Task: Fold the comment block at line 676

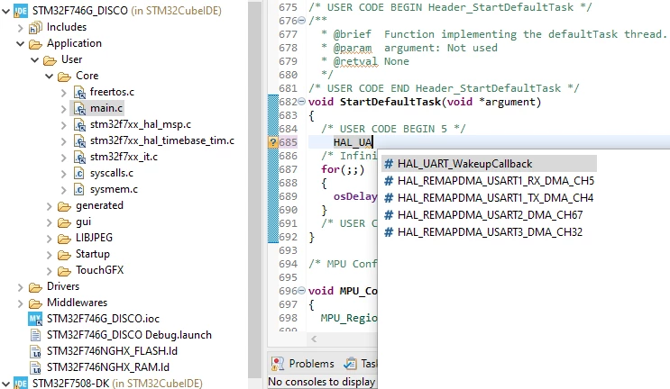Action: [302, 20]
